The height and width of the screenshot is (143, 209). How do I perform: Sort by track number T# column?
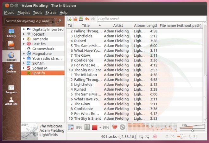click(x=70, y=26)
